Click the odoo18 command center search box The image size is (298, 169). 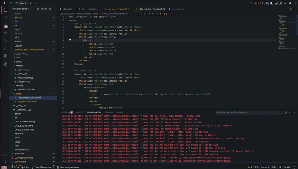click(21, 3)
